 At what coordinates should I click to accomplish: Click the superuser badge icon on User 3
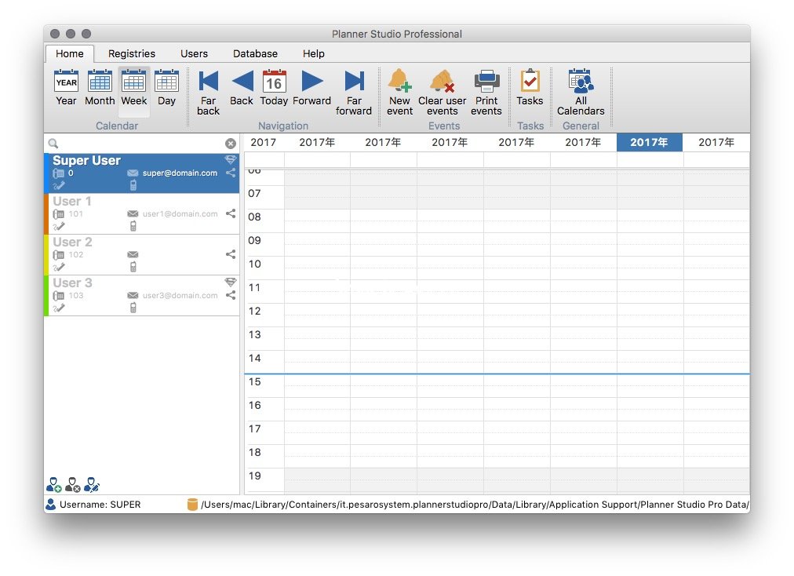(231, 282)
